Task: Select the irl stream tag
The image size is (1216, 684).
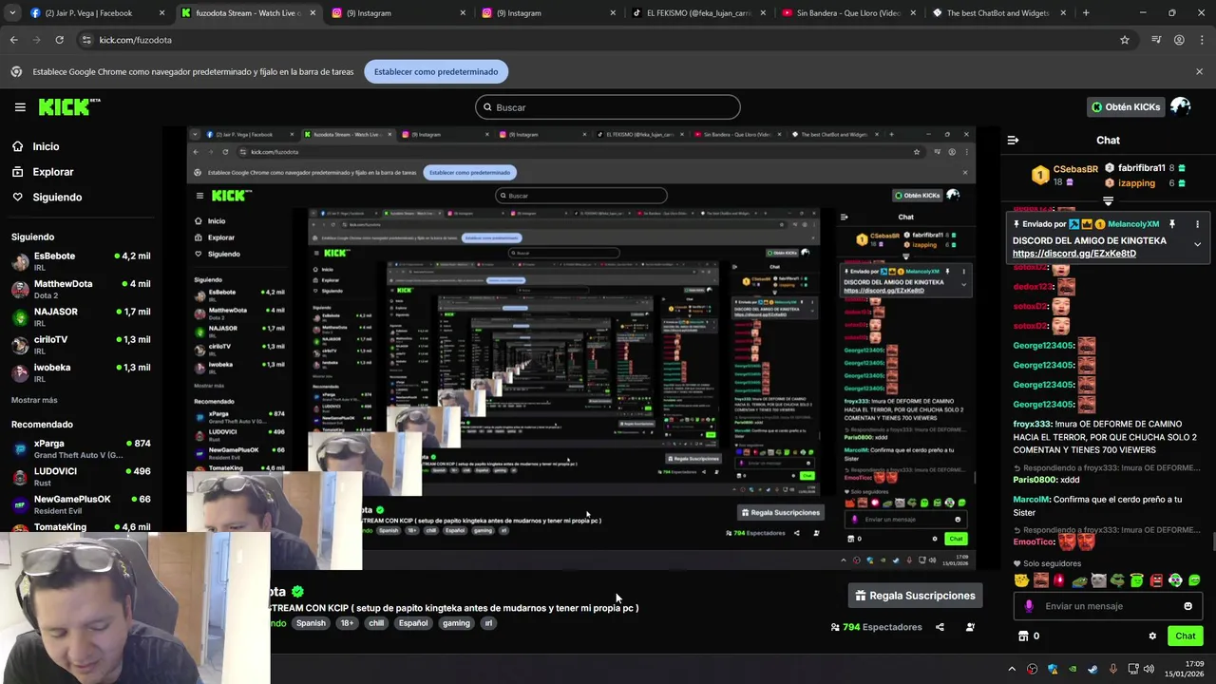Action: point(488,623)
